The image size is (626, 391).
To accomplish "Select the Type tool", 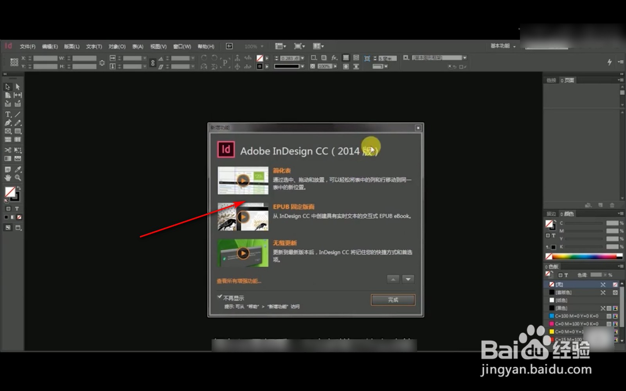I will click(x=8, y=114).
